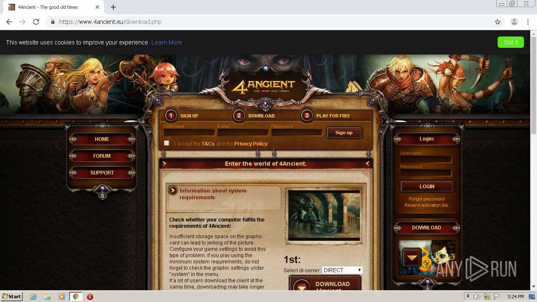Focus the sign-up Username field
The width and height of the screenshot is (537, 302).
pyautogui.click(x=189, y=133)
